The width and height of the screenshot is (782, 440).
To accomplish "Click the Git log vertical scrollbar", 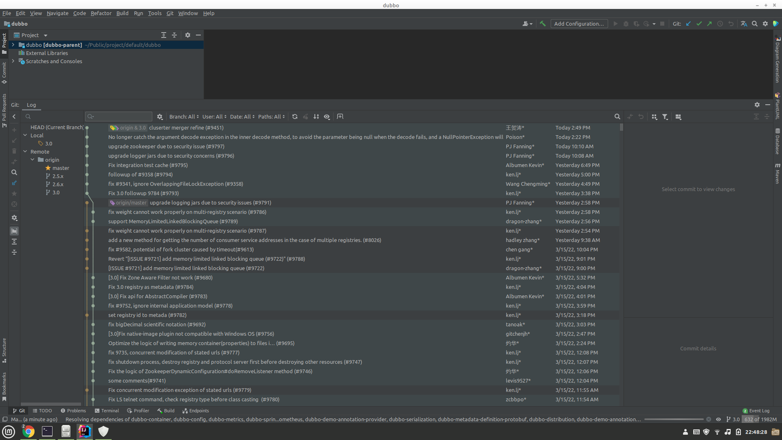I will point(621,127).
